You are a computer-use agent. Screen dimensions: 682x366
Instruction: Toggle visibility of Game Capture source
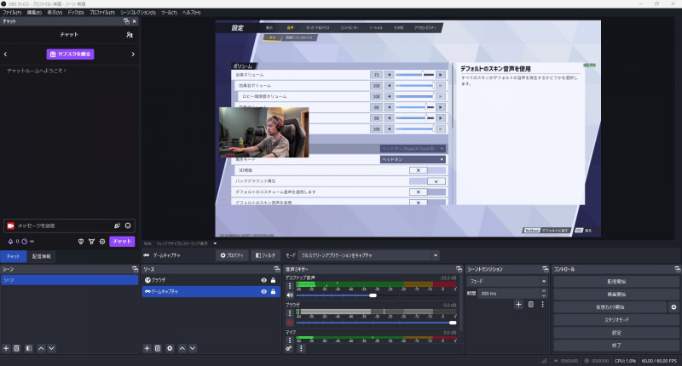[x=263, y=292]
